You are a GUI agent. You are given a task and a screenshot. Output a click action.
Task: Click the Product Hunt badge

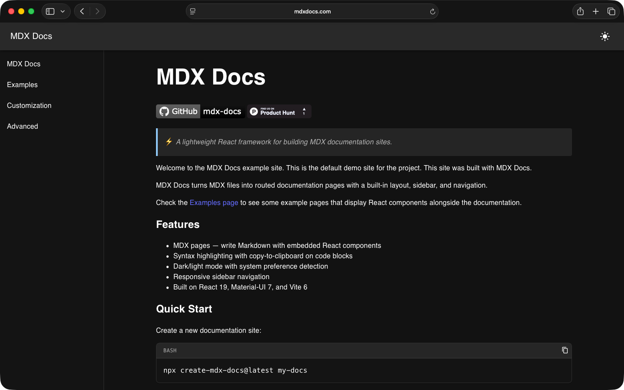279,111
